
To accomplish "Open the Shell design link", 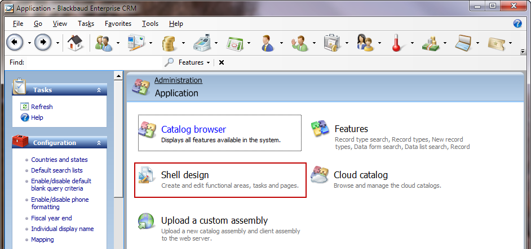I will pyautogui.click(x=185, y=175).
